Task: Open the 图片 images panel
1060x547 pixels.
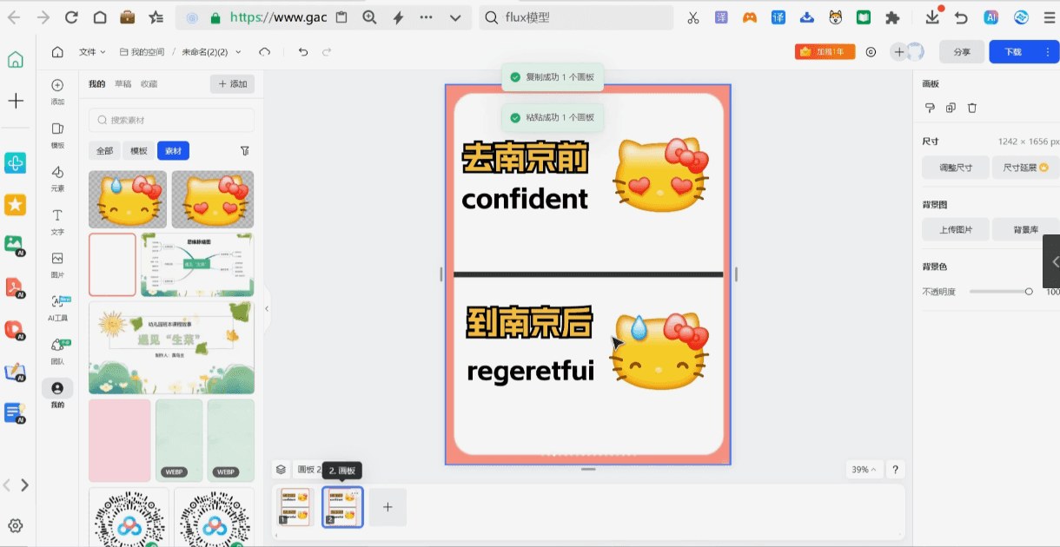Action: tap(57, 264)
